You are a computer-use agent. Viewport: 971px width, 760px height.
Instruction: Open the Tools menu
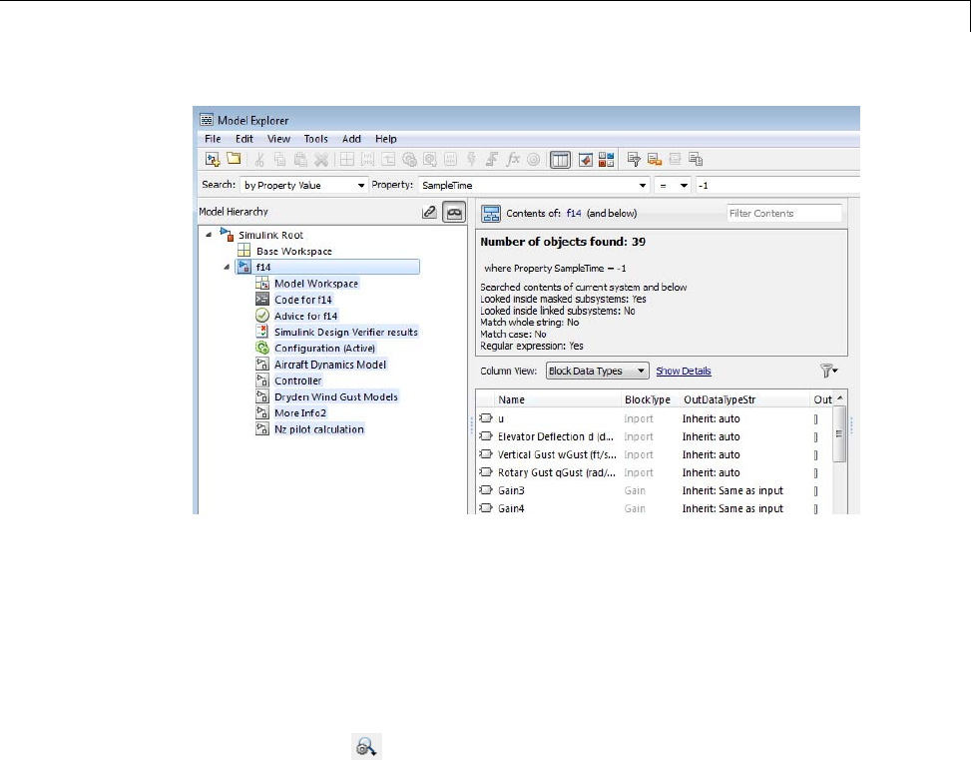coord(315,139)
